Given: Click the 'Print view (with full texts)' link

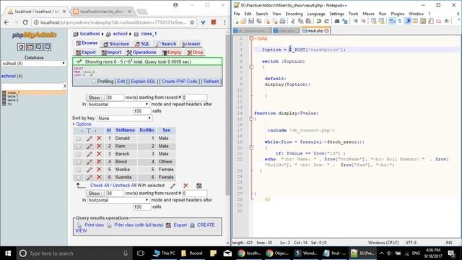Looking at the screenshot, I should pyautogui.click(x=139, y=225).
